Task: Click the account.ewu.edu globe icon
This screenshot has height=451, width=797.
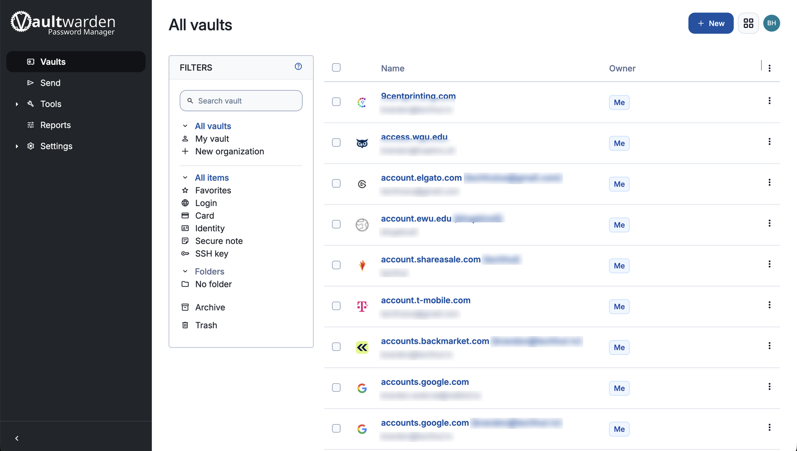Action: [362, 225]
